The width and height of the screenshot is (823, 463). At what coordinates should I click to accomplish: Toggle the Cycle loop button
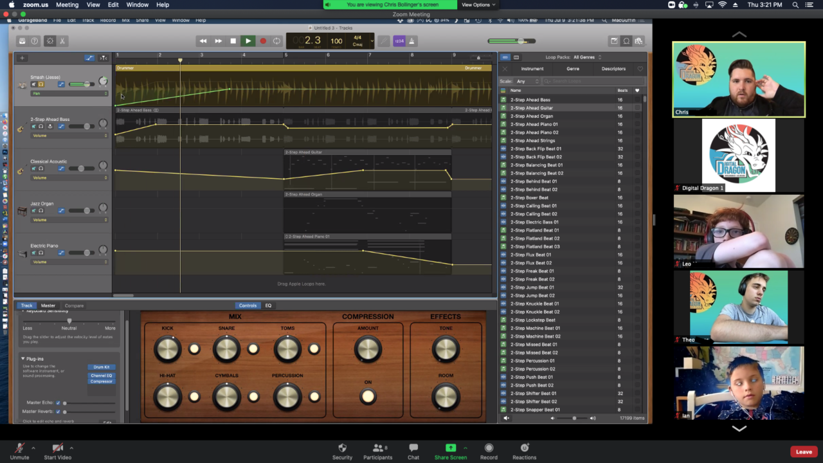(x=277, y=41)
